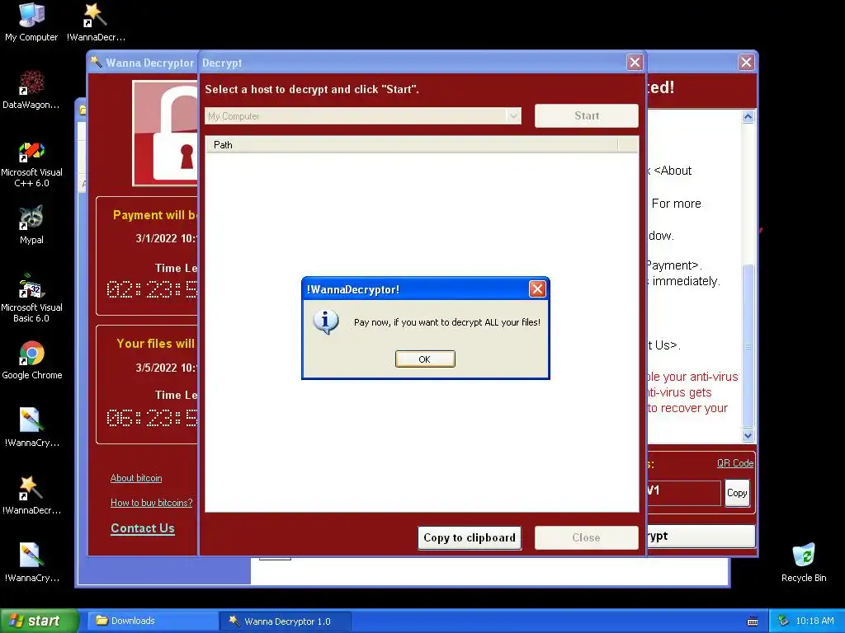The image size is (845, 633).
Task: Click the red padlock image
Action: click(166, 133)
